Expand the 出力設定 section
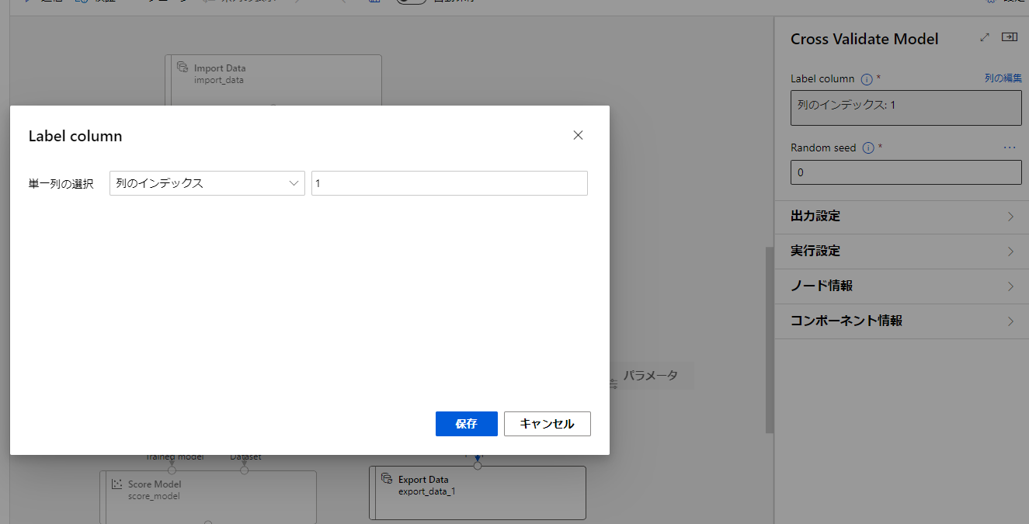Viewport: 1029px width, 524px height. [x=902, y=217]
